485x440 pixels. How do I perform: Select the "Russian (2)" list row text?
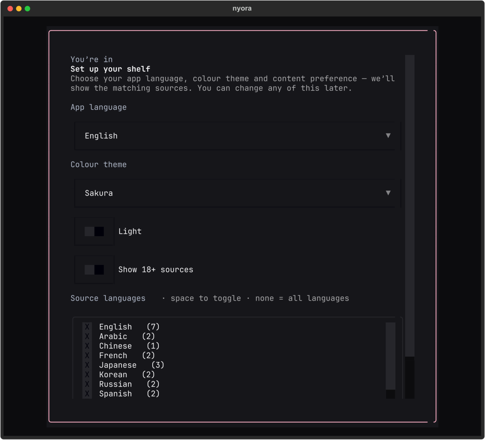coord(129,384)
